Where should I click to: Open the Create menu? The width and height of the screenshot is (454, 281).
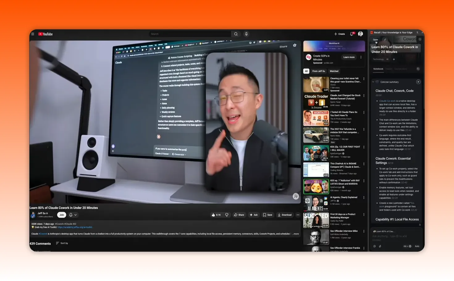[339, 34]
